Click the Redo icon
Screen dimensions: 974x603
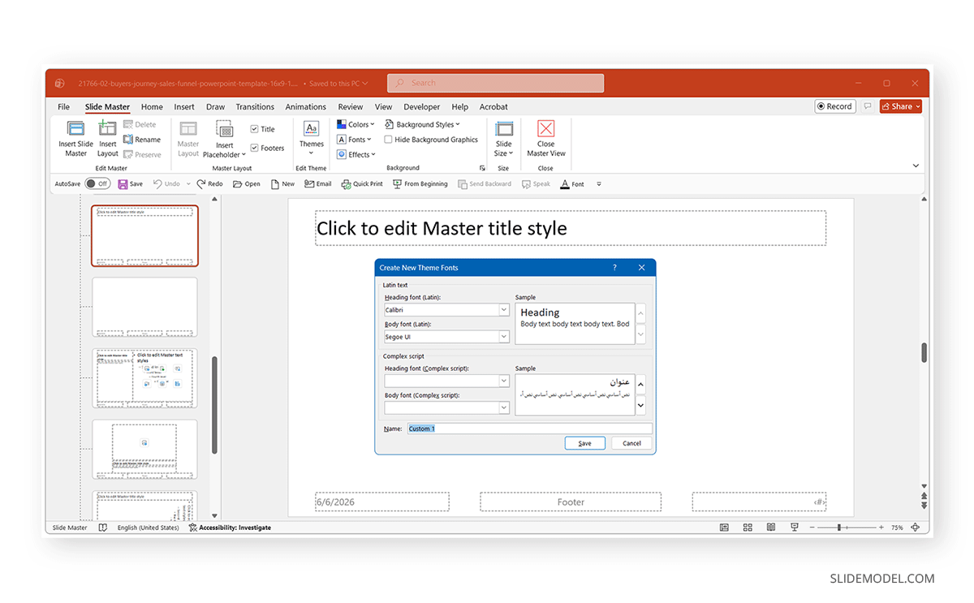(x=203, y=184)
